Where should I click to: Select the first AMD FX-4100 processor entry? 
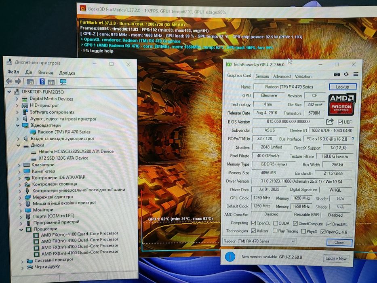tap(80, 234)
